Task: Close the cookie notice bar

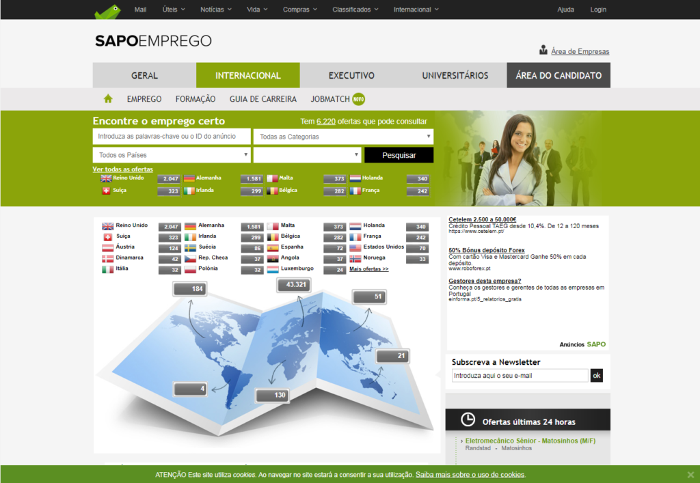Action: (x=690, y=475)
